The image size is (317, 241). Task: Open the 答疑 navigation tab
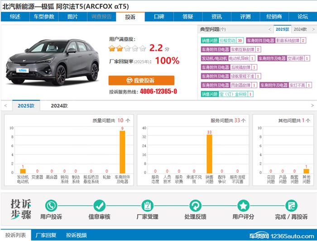[x=188, y=17]
